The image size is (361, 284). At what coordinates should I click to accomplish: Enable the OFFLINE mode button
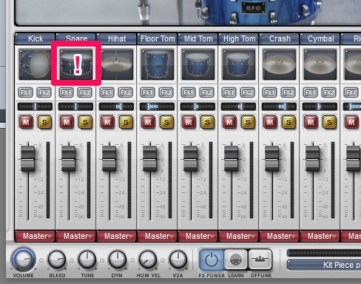point(260,260)
